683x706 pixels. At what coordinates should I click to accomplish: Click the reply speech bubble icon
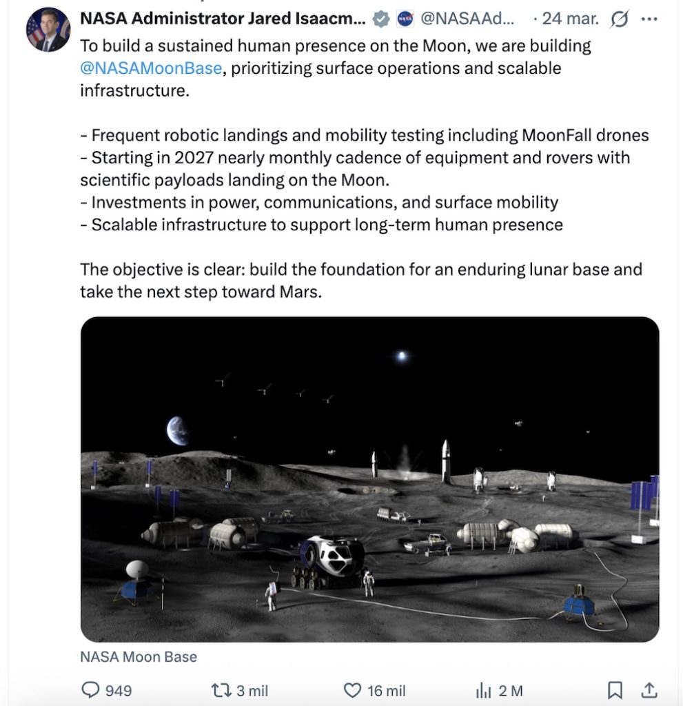[92, 689]
